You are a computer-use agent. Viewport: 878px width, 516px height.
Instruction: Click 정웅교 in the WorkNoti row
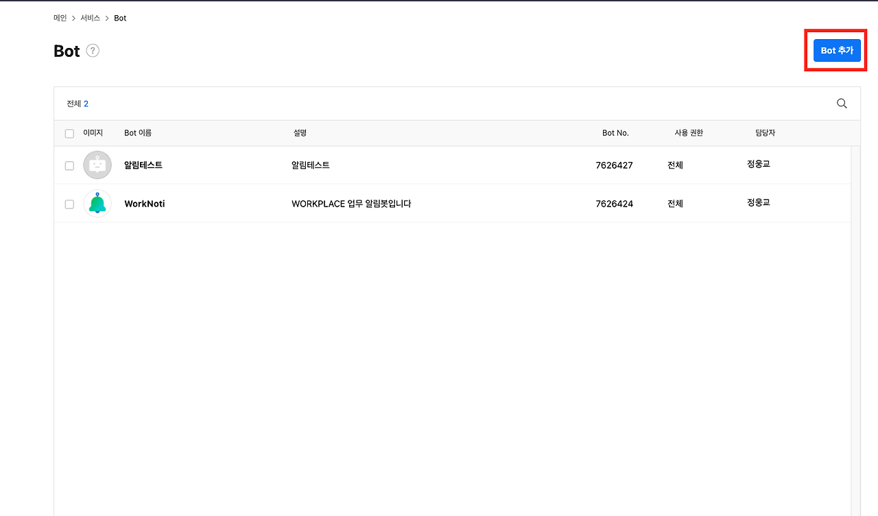759,202
